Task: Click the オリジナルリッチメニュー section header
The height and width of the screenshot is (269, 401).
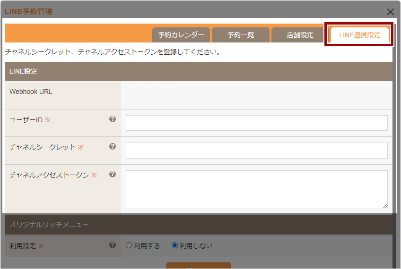Action: pos(199,224)
